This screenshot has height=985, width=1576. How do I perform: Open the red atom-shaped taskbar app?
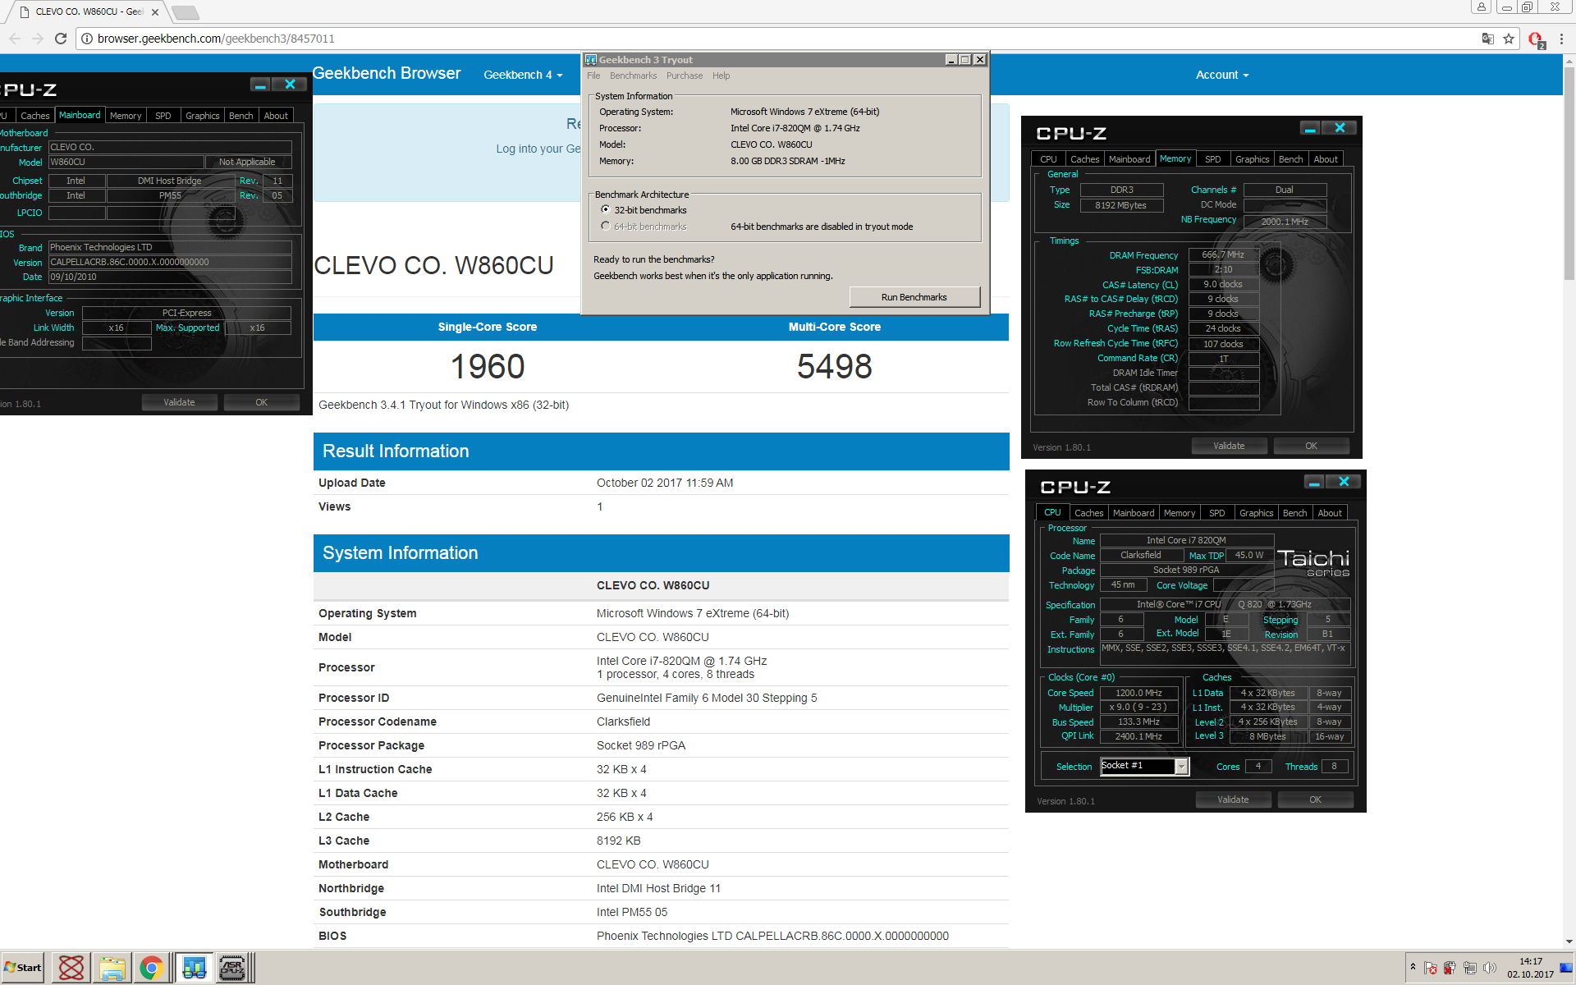[x=71, y=968]
